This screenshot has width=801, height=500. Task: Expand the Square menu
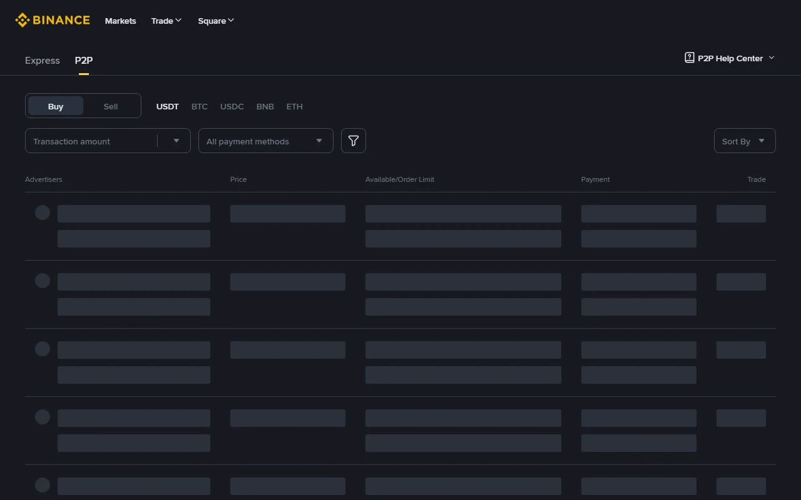tap(217, 21)
